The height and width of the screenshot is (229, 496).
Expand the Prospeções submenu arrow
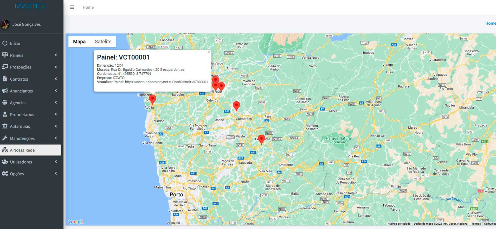56,67
